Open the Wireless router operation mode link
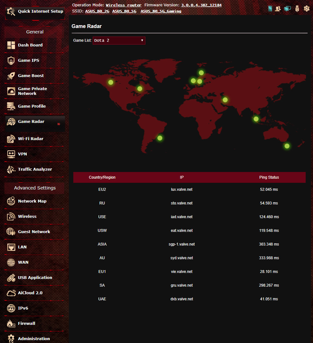 pyautogui.click(x=124, y=5)
